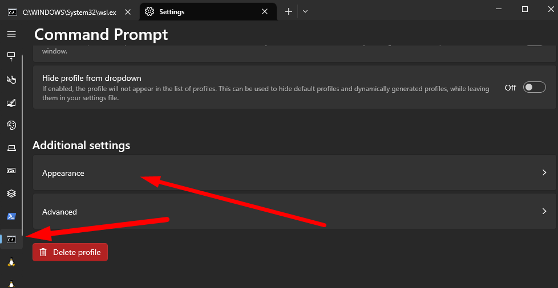Expand the Advanced settings row

pyautogui.click(x=294, y=212)
